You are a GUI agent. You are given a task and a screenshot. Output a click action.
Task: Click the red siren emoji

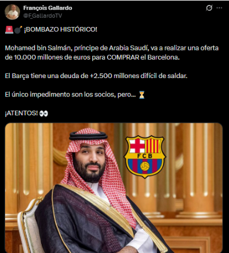pyautogui.click(x=9, y=30)
